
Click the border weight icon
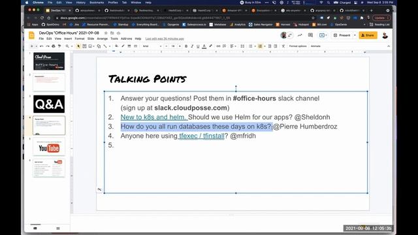(129, 46)
